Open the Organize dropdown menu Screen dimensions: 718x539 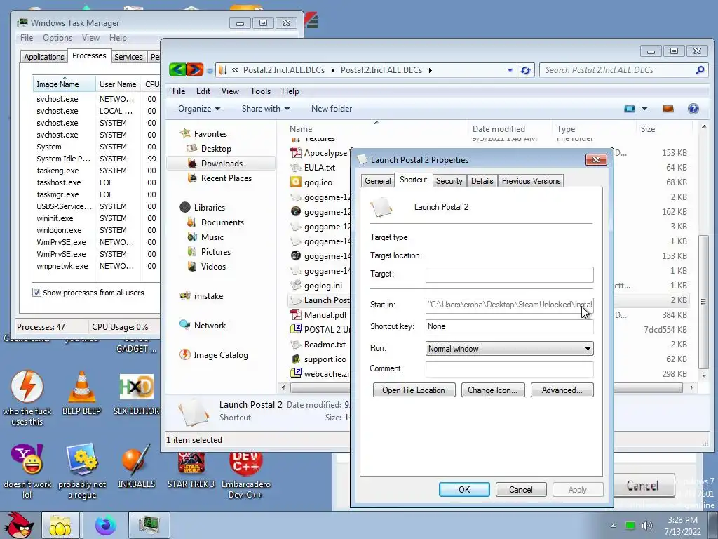(199, 109)
